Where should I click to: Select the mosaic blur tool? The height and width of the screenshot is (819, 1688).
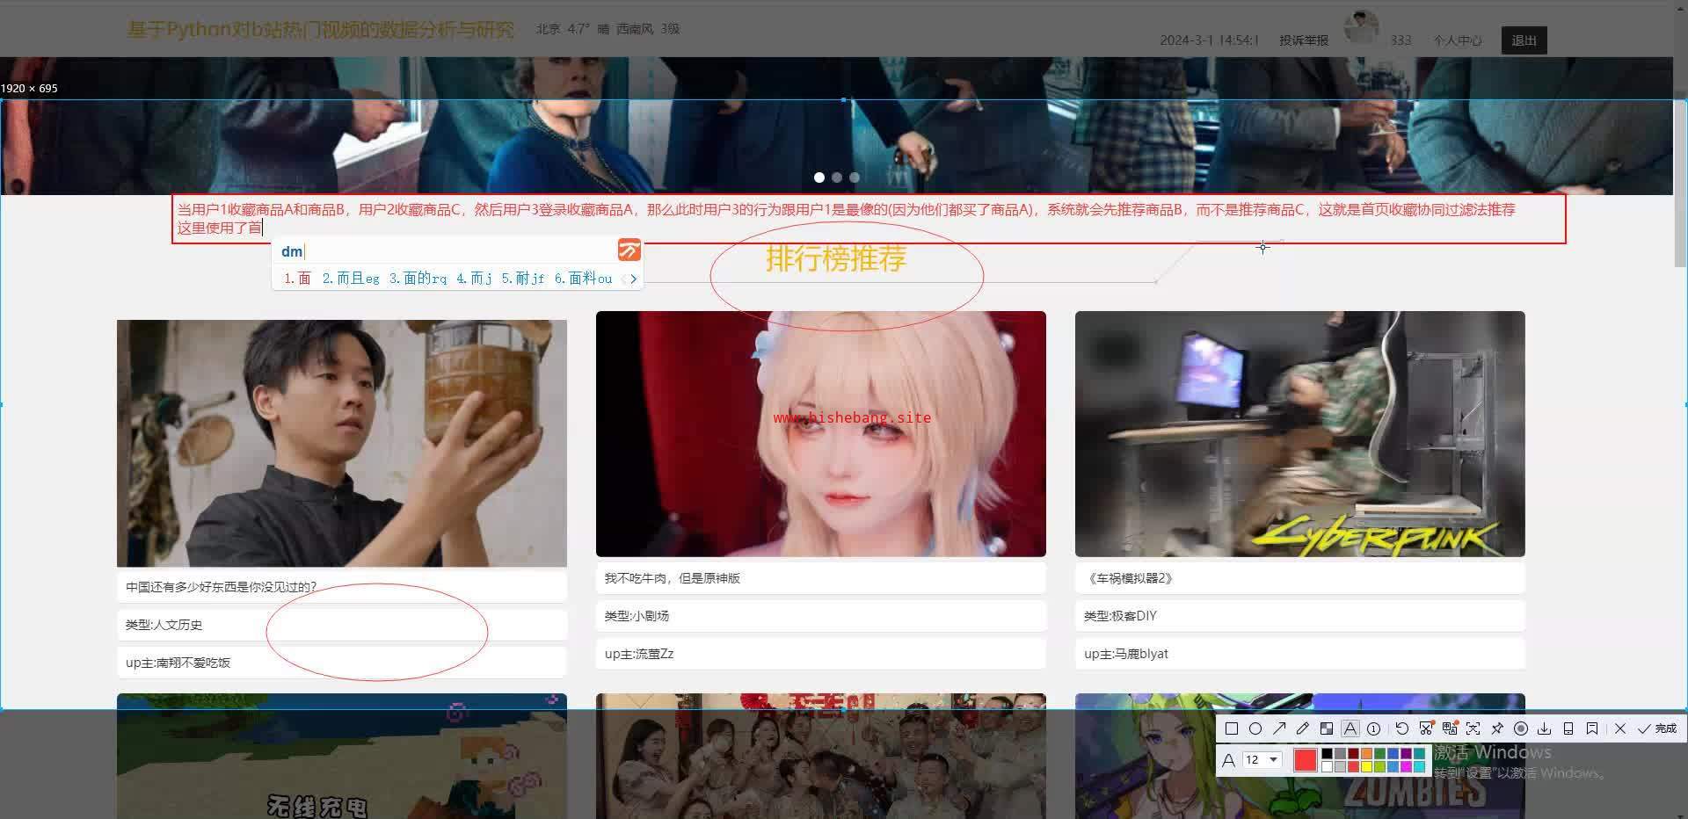point(1327,728)
